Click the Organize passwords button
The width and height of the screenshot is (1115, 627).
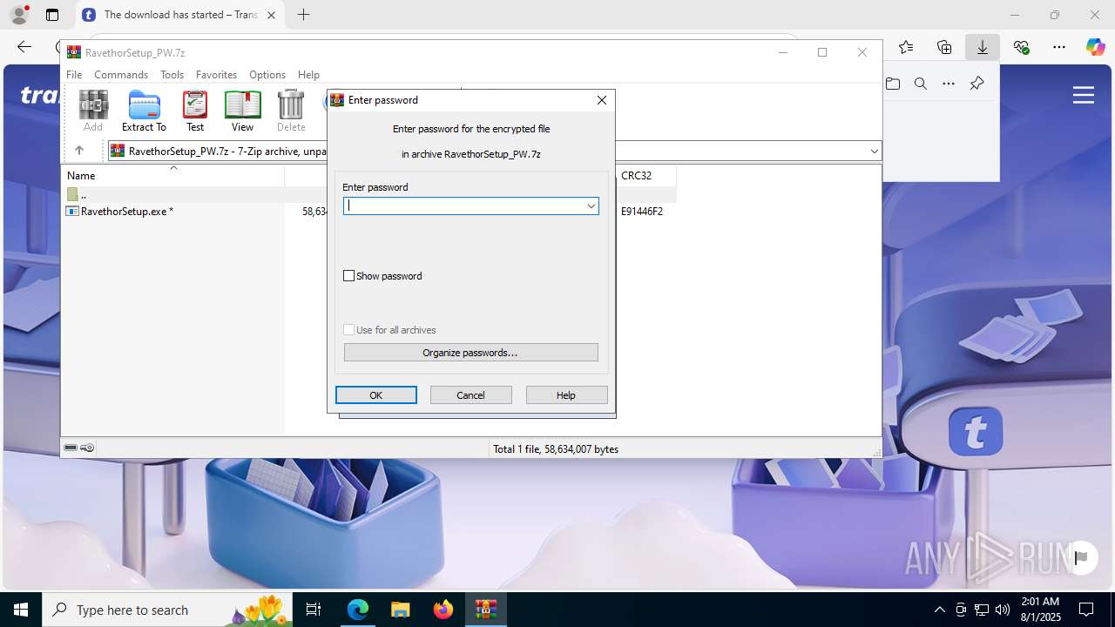[x=470, y=353]
